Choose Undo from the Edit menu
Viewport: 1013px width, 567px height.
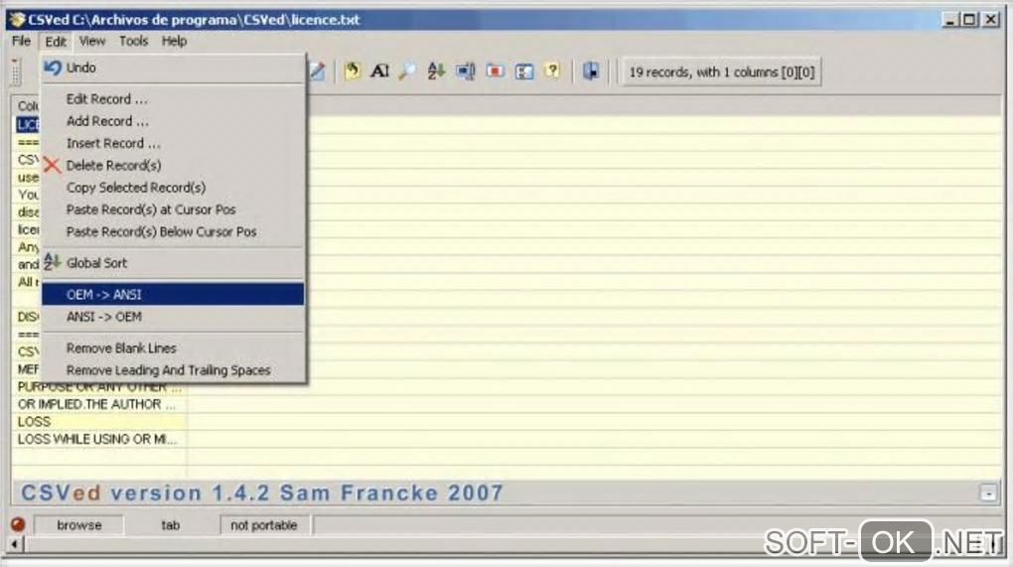173,68
